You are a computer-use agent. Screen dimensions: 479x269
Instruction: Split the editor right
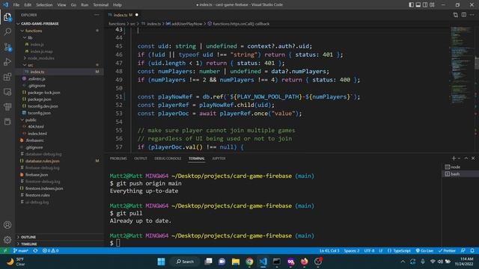point(464,15)
